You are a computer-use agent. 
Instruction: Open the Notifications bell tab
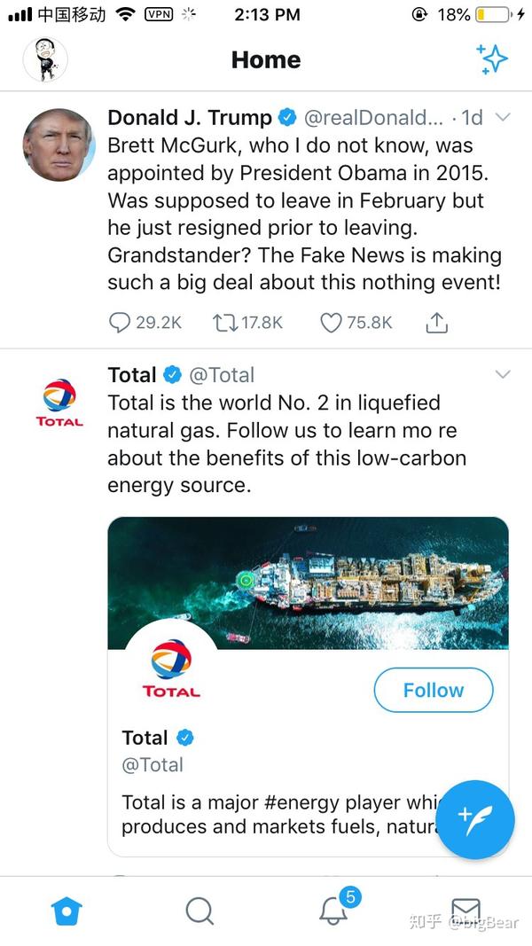[x=334, y=911]
